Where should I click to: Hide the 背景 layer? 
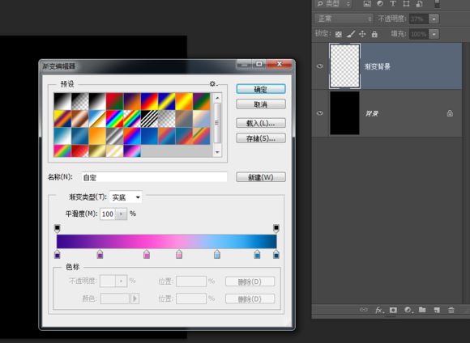(320, 113)
